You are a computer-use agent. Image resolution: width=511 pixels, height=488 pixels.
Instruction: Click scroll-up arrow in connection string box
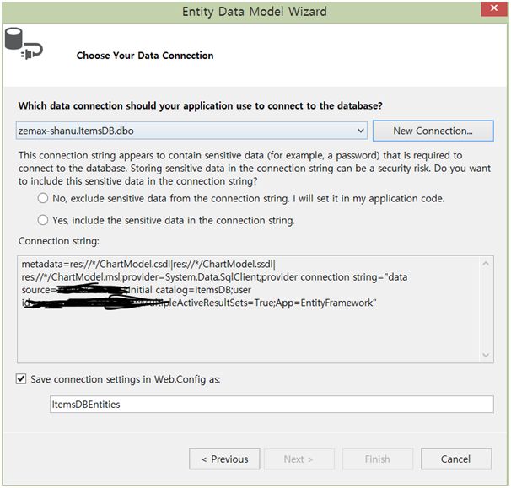486,264
